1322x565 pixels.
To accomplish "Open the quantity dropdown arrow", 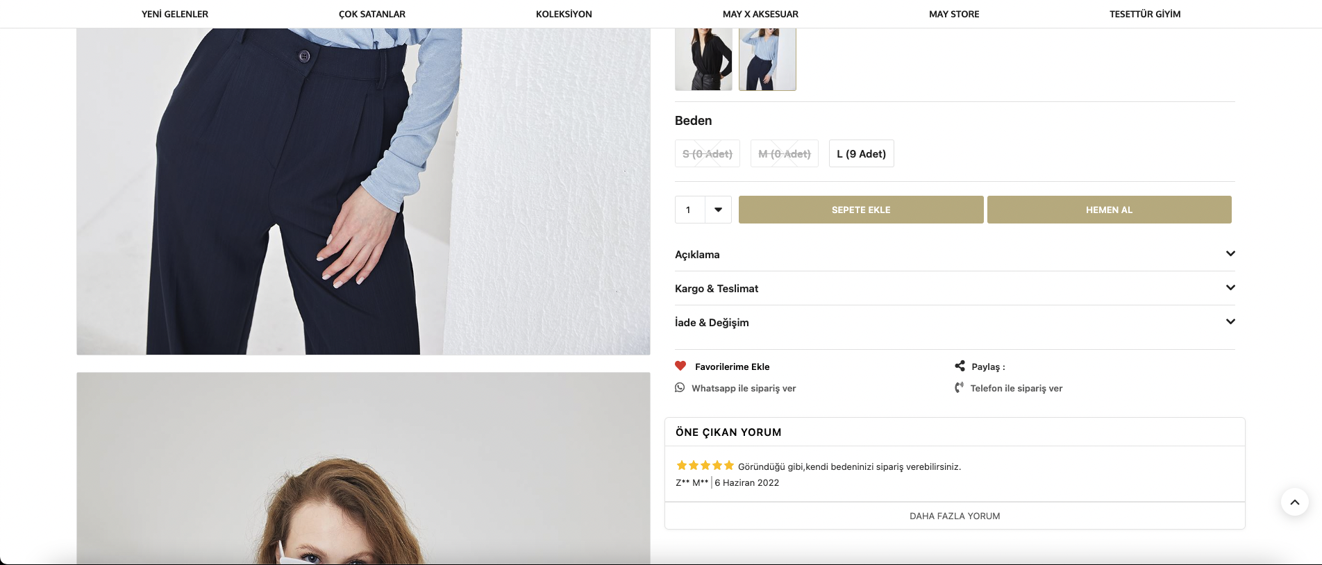I will coord(718,210).
